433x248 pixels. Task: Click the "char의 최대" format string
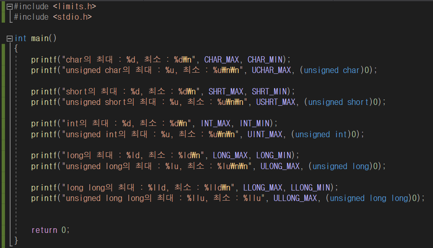[129, 60]
